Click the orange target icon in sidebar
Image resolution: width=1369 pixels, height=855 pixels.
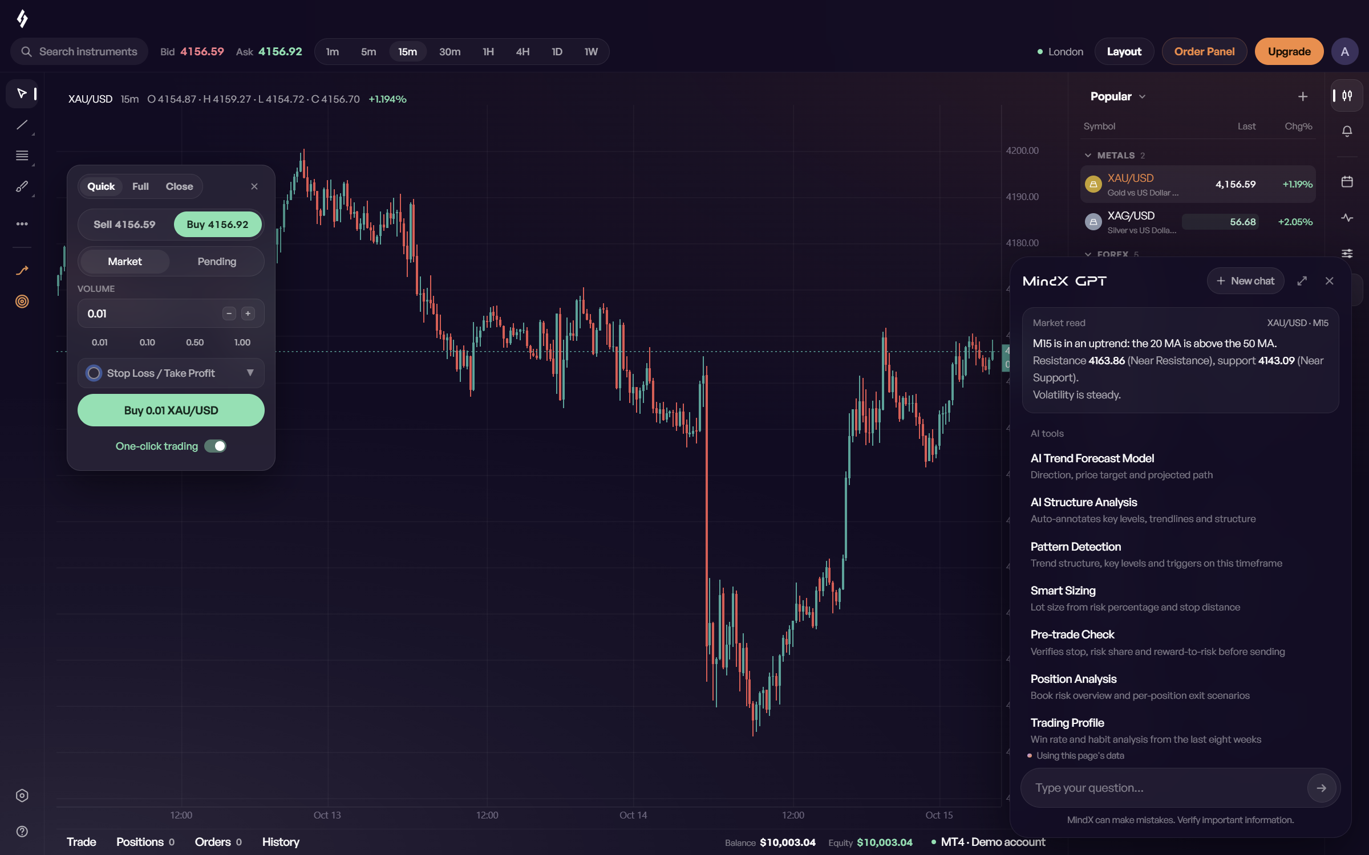click(22, 302)
